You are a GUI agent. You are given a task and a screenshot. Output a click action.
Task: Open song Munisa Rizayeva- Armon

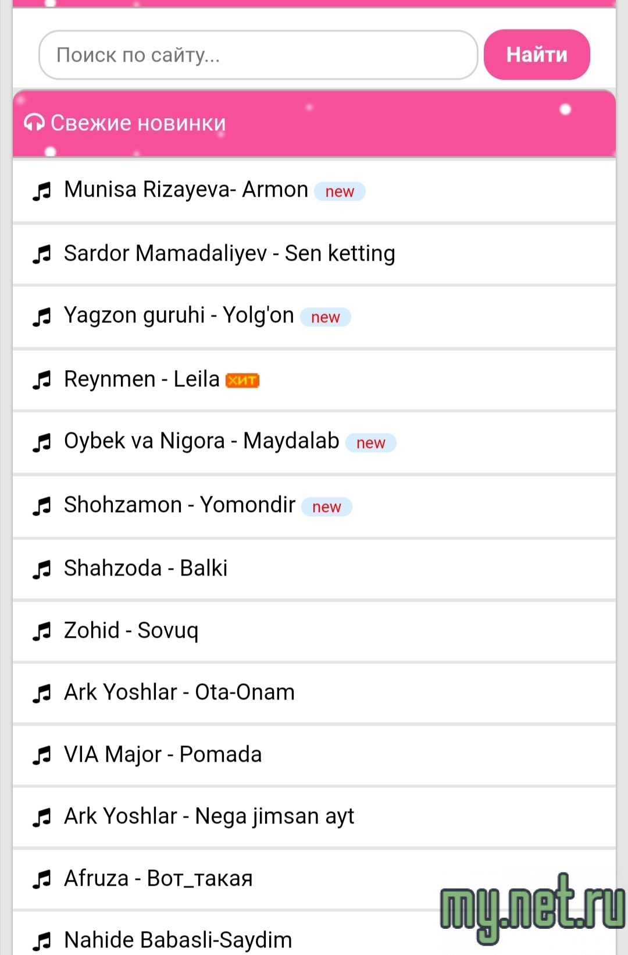(186, 190)
